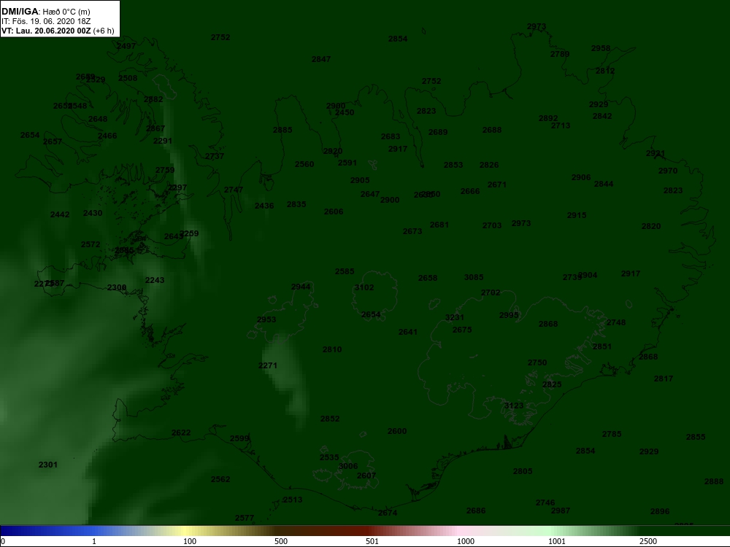Click the map value 2905
Viewport: 730px width, 547px height.
[360, 180]
